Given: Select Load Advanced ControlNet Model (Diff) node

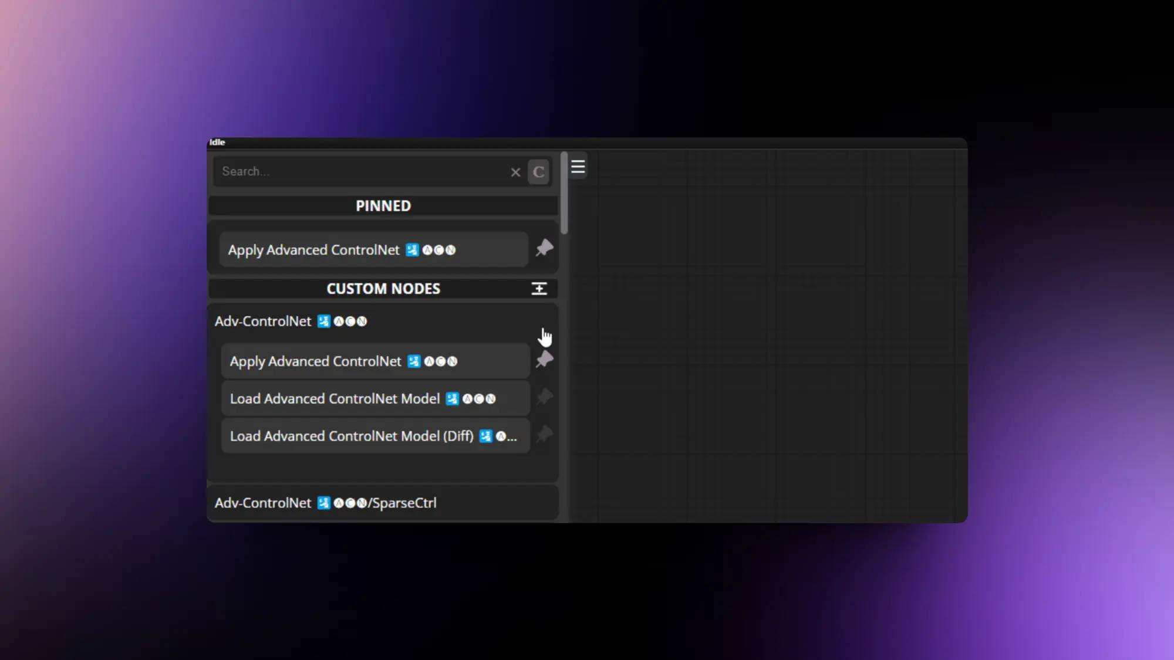Looking at the screenshot, I should click(376, 436).
